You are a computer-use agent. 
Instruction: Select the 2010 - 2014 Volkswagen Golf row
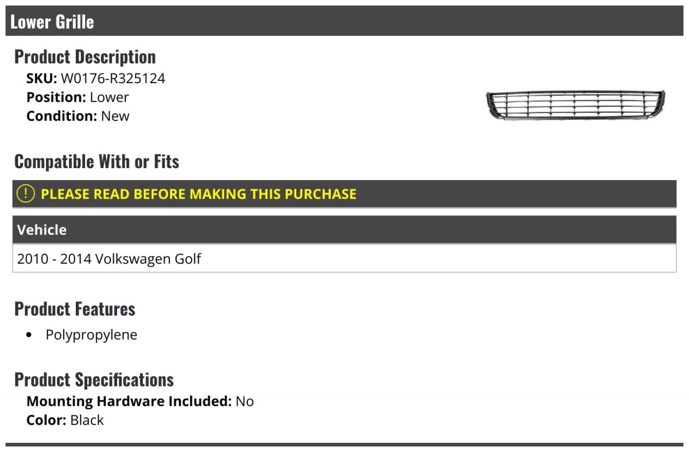(x=344, y=259)
